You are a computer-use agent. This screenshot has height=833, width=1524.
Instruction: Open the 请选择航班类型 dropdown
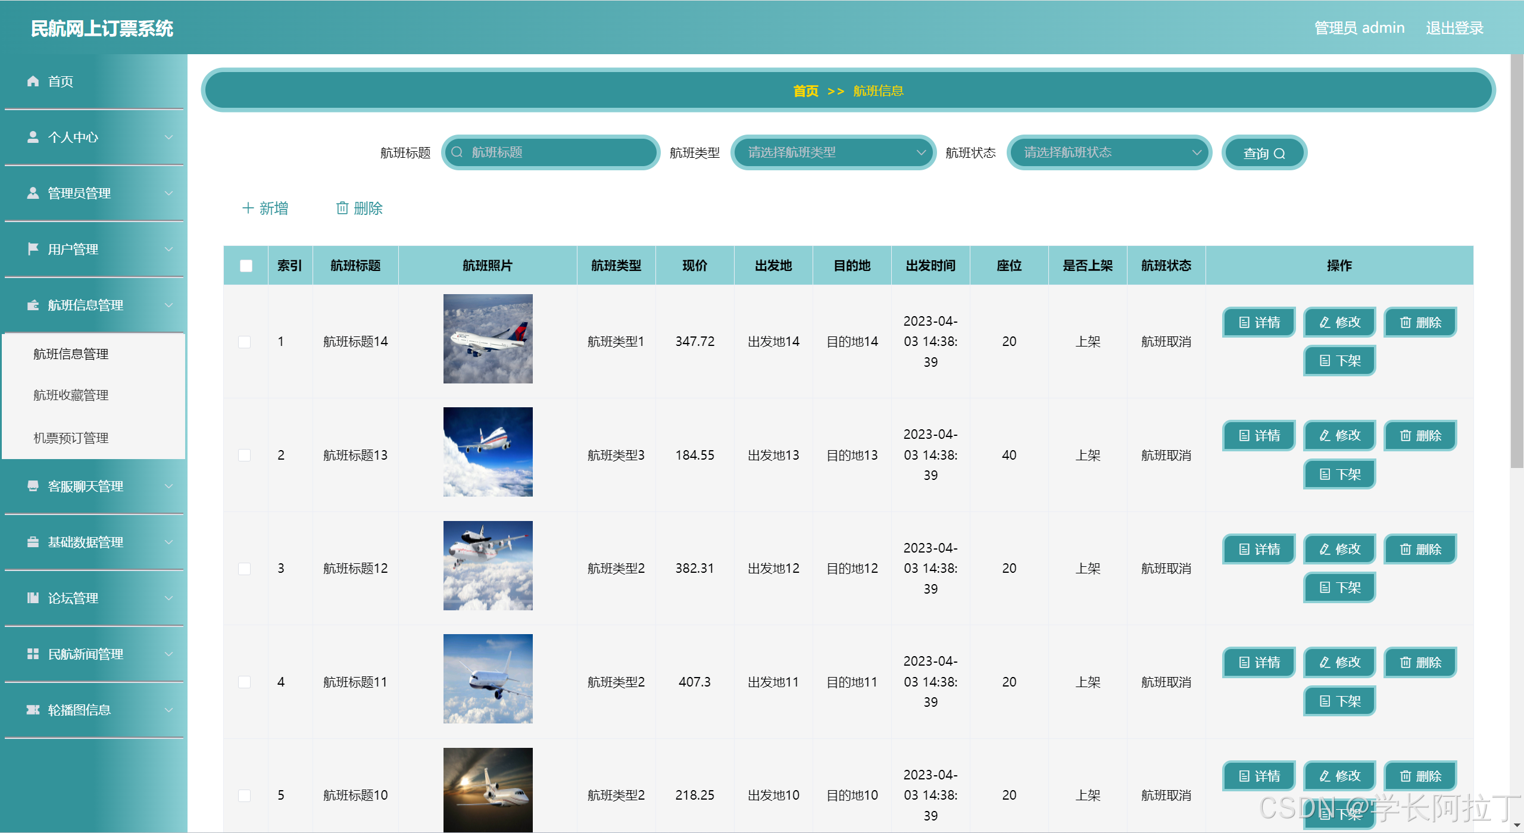[833, 152]
